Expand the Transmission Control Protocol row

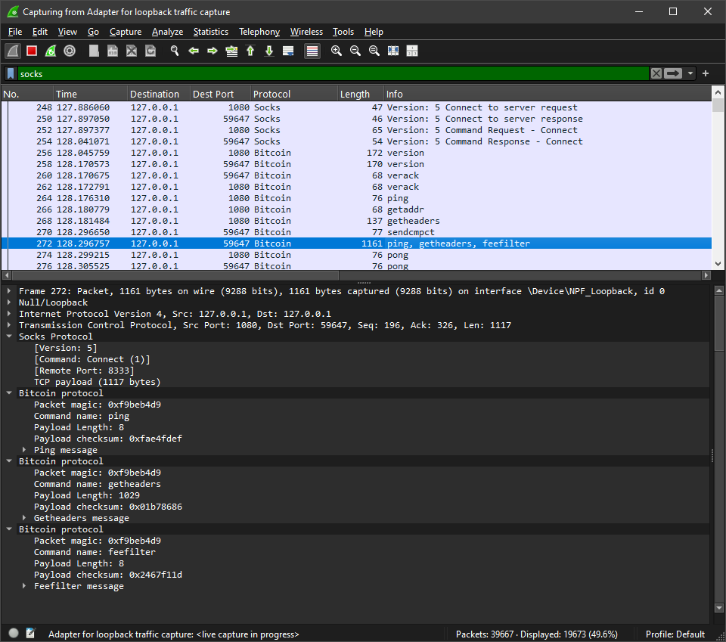(9, 325)
